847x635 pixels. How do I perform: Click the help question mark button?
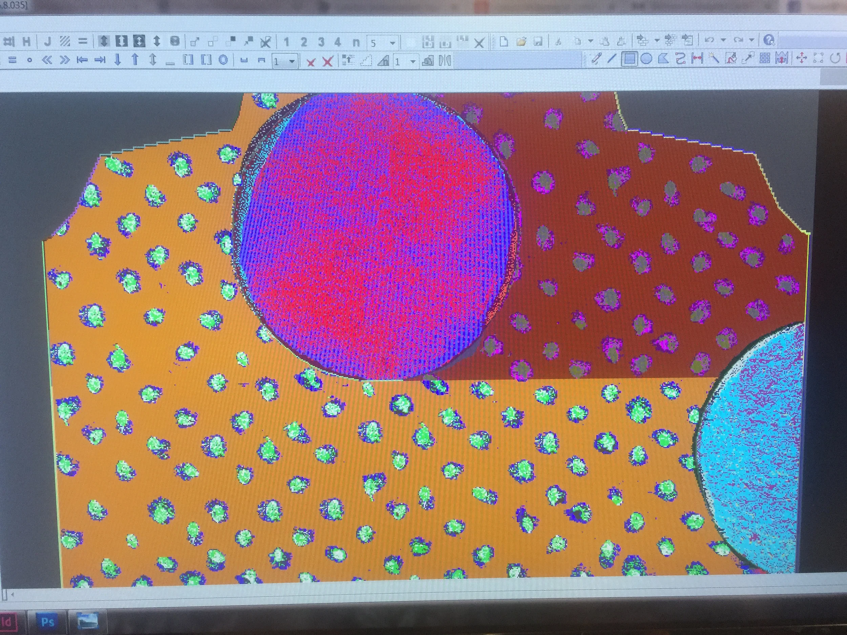pyautogui.click(x=769, y=40)
